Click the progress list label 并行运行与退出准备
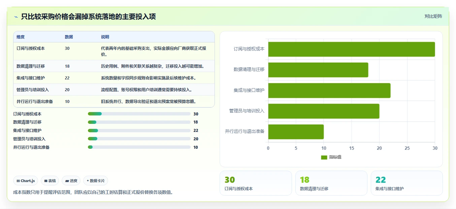 point(31,147)
